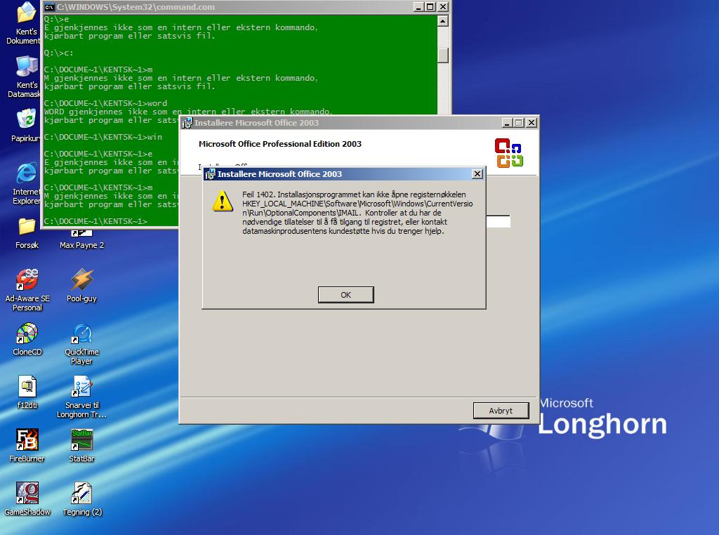The width and height of the screenshot is (719, 535).
Task: Launch the CloneCD desktop shortcut
Action: [27, 339]
